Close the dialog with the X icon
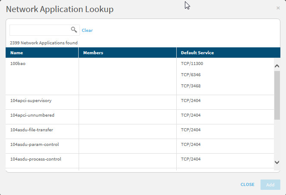Viewport: 286px width, 195px height. [x=278, y=8]
